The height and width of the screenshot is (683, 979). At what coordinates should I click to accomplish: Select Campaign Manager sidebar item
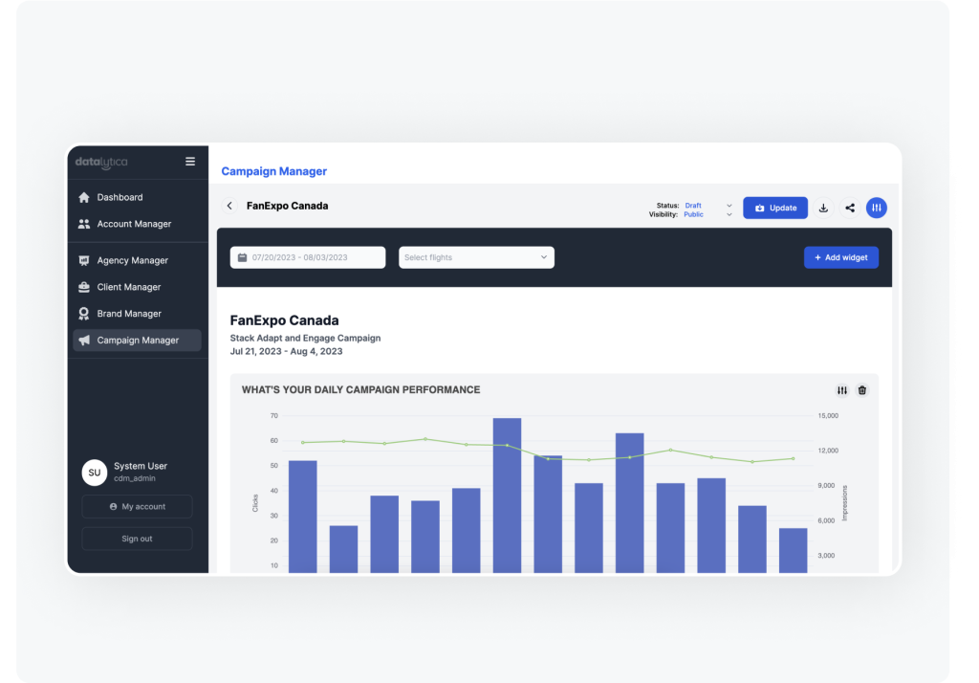(x=138, y=340)
